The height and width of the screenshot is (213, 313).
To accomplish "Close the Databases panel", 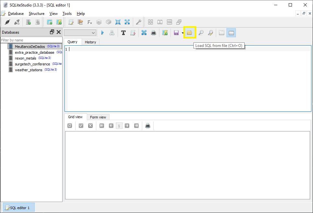I will coord(59,32).
